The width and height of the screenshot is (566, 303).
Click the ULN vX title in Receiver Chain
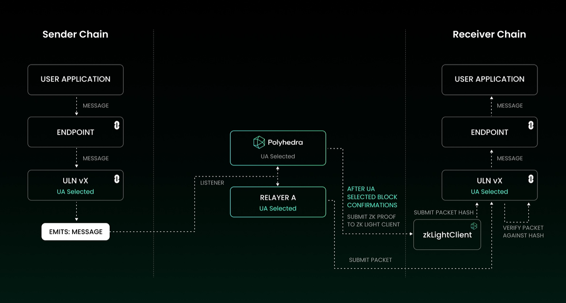[490, 181]
